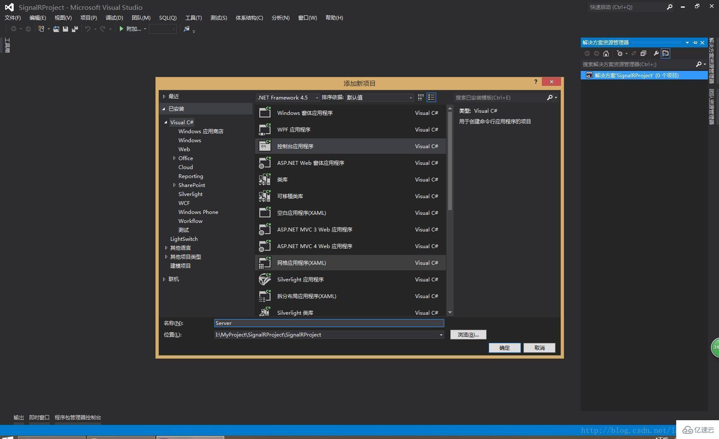Click the Find in Files toolbar icon
Screen dimensions: 719x439
pos(187,29)
